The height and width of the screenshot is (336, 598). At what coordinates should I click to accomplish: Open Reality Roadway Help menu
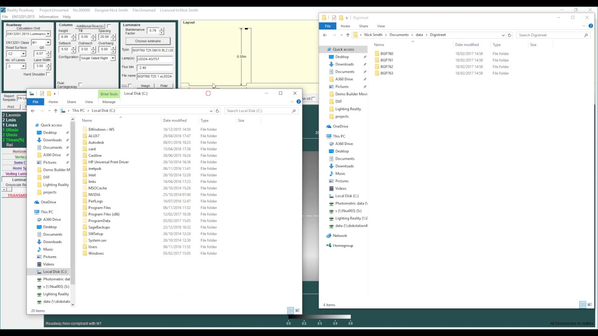click(x=67, y=17)
